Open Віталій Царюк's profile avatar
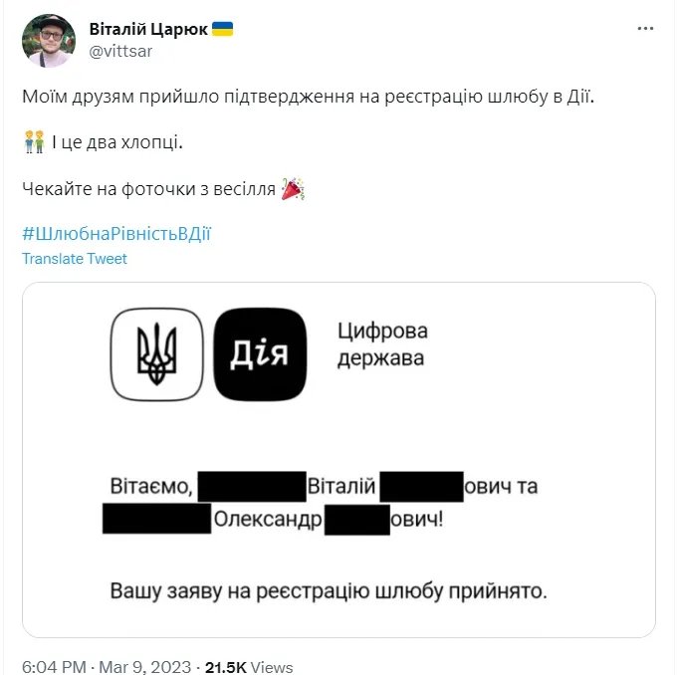The width and height of the screenshot is (677, 675). tap(49, 41)
